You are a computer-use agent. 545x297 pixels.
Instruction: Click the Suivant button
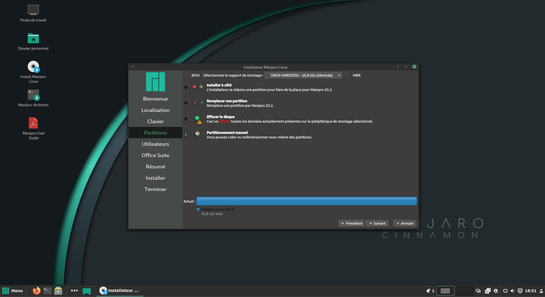click(377, 223)
